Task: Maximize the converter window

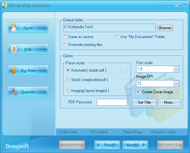Action: tap(177, 5)
